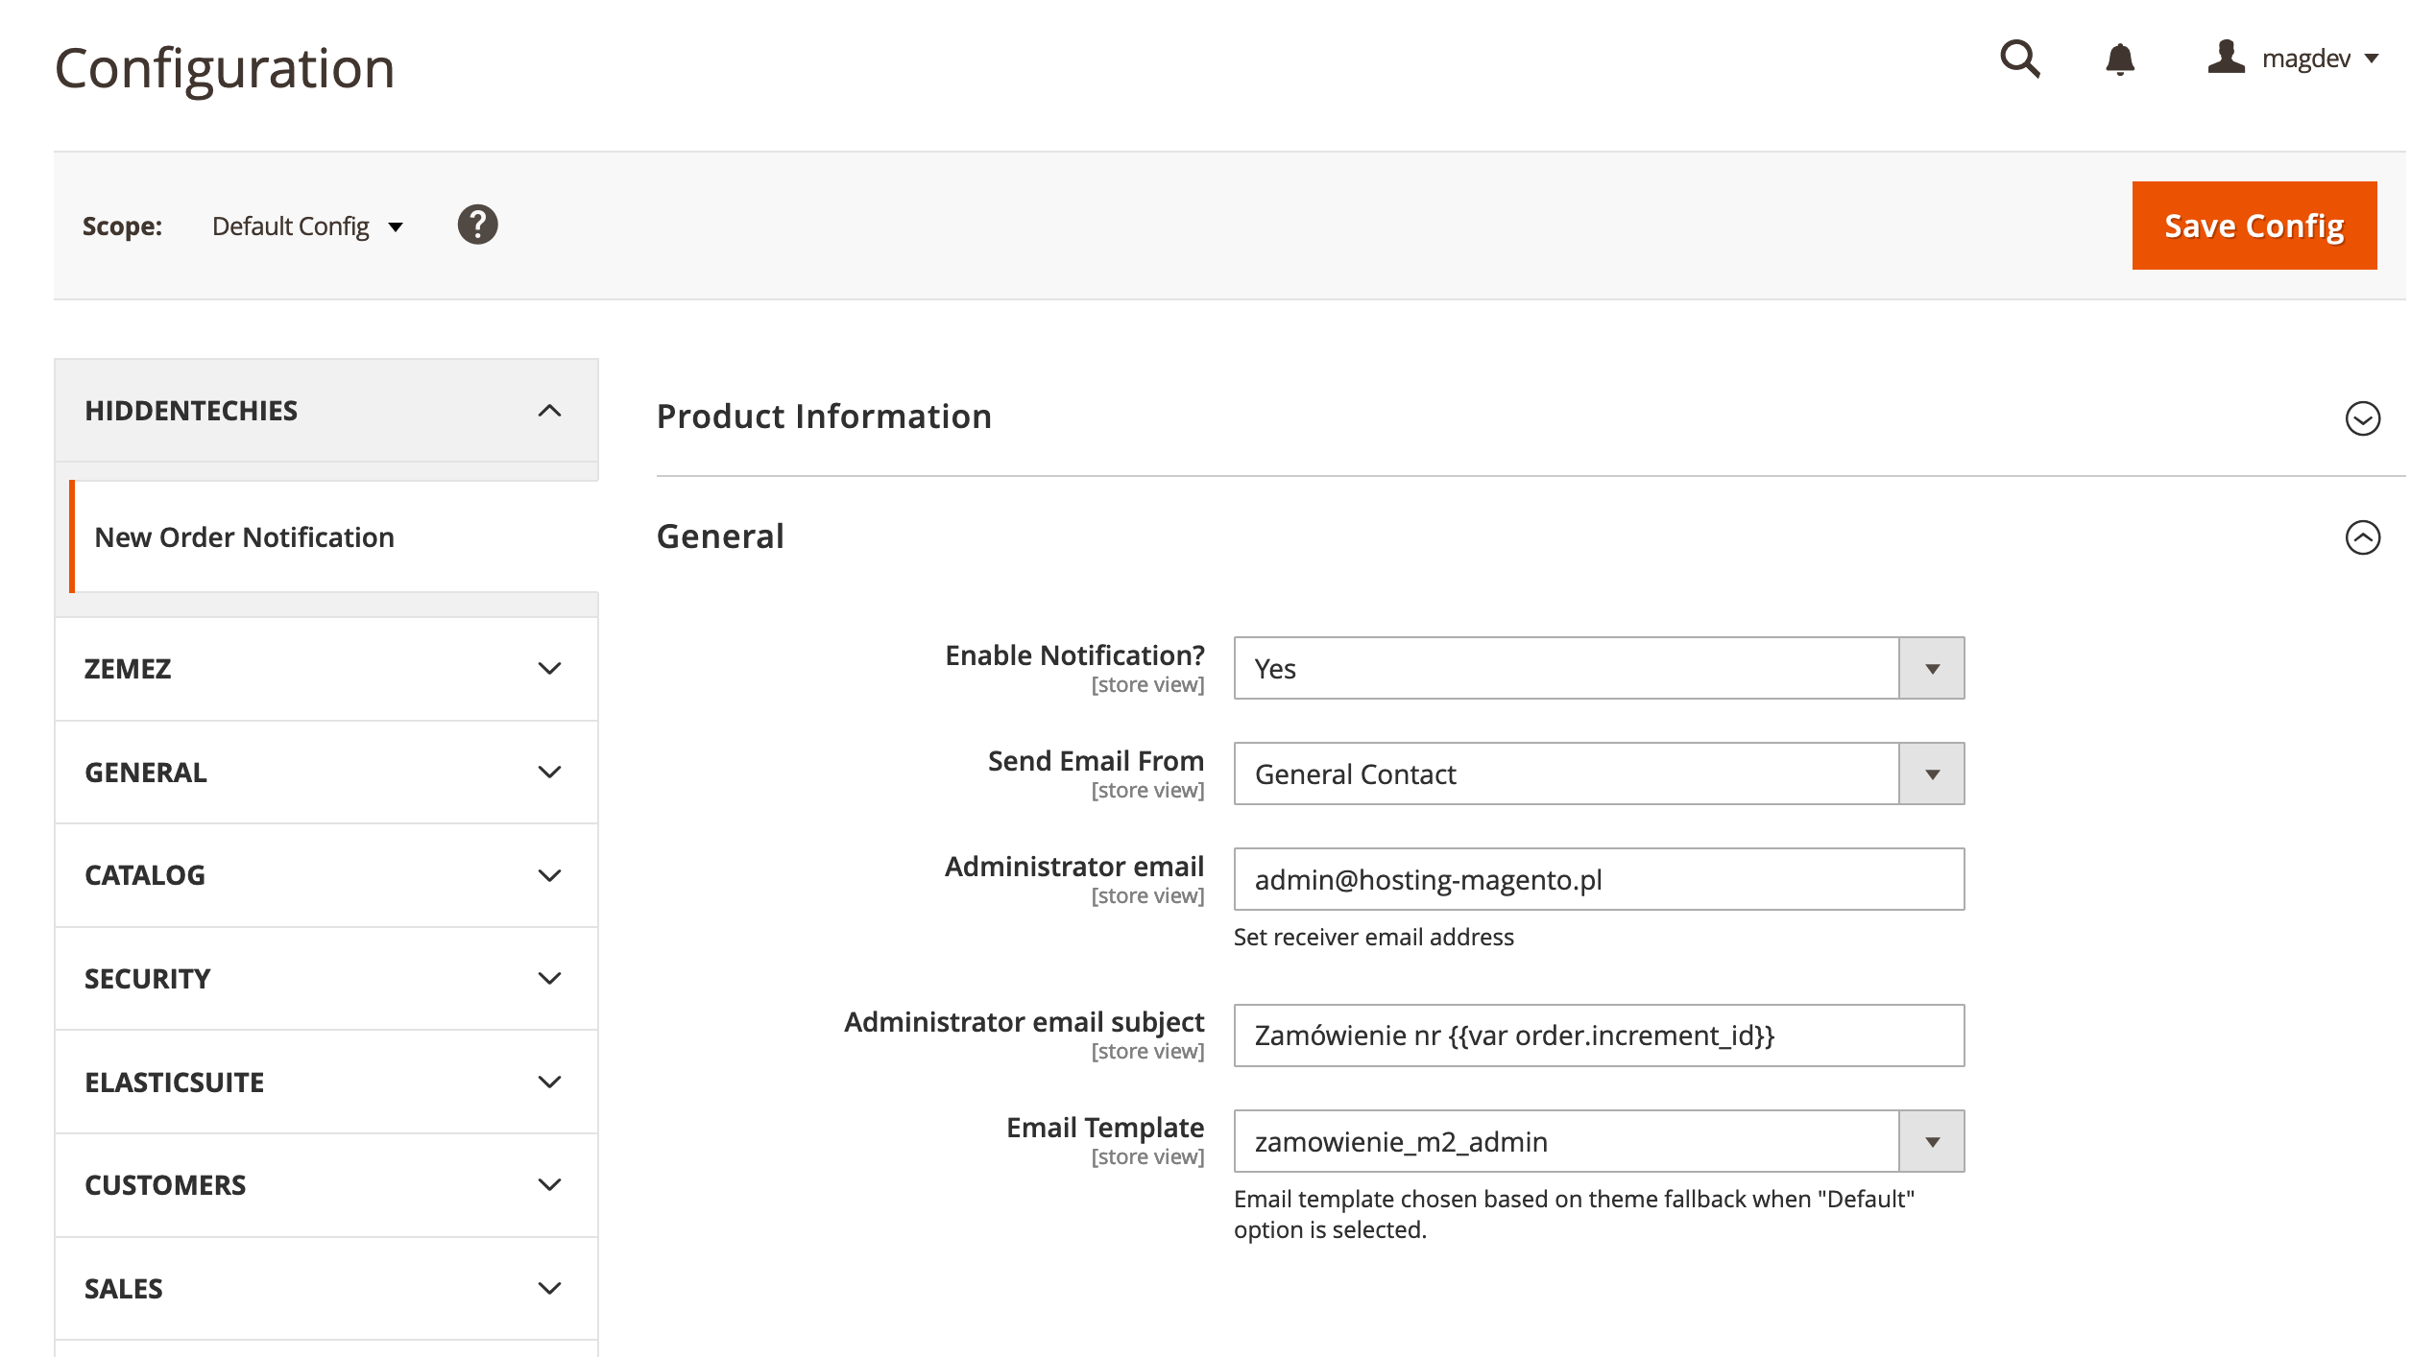Viewport: 2435px width, 1357px height.
Task: Open the notifications bell icon
Action: point(2119,59)
